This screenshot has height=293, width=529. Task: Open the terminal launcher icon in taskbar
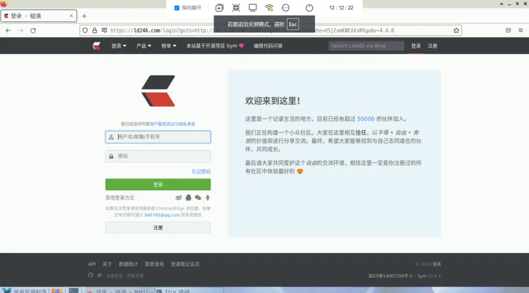(x=73, y=291)
